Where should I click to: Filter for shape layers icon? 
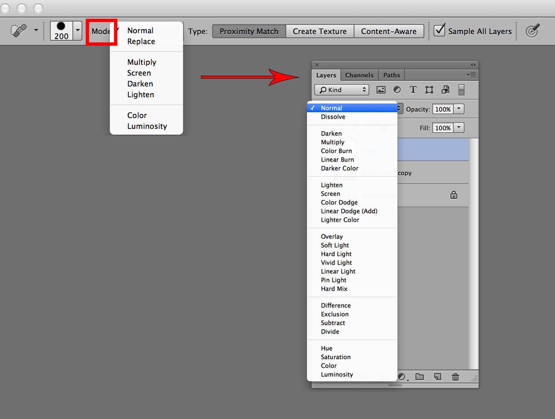pos(429,90)
